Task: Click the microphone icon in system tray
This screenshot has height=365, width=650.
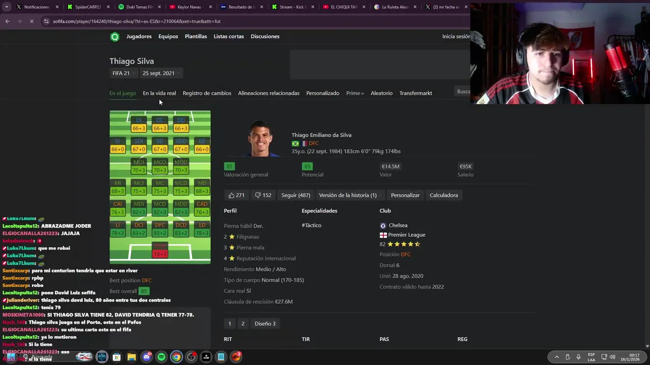Action: (578, 357)
